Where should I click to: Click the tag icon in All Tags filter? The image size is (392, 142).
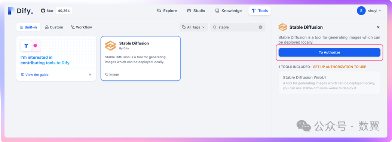pos(184,27)
